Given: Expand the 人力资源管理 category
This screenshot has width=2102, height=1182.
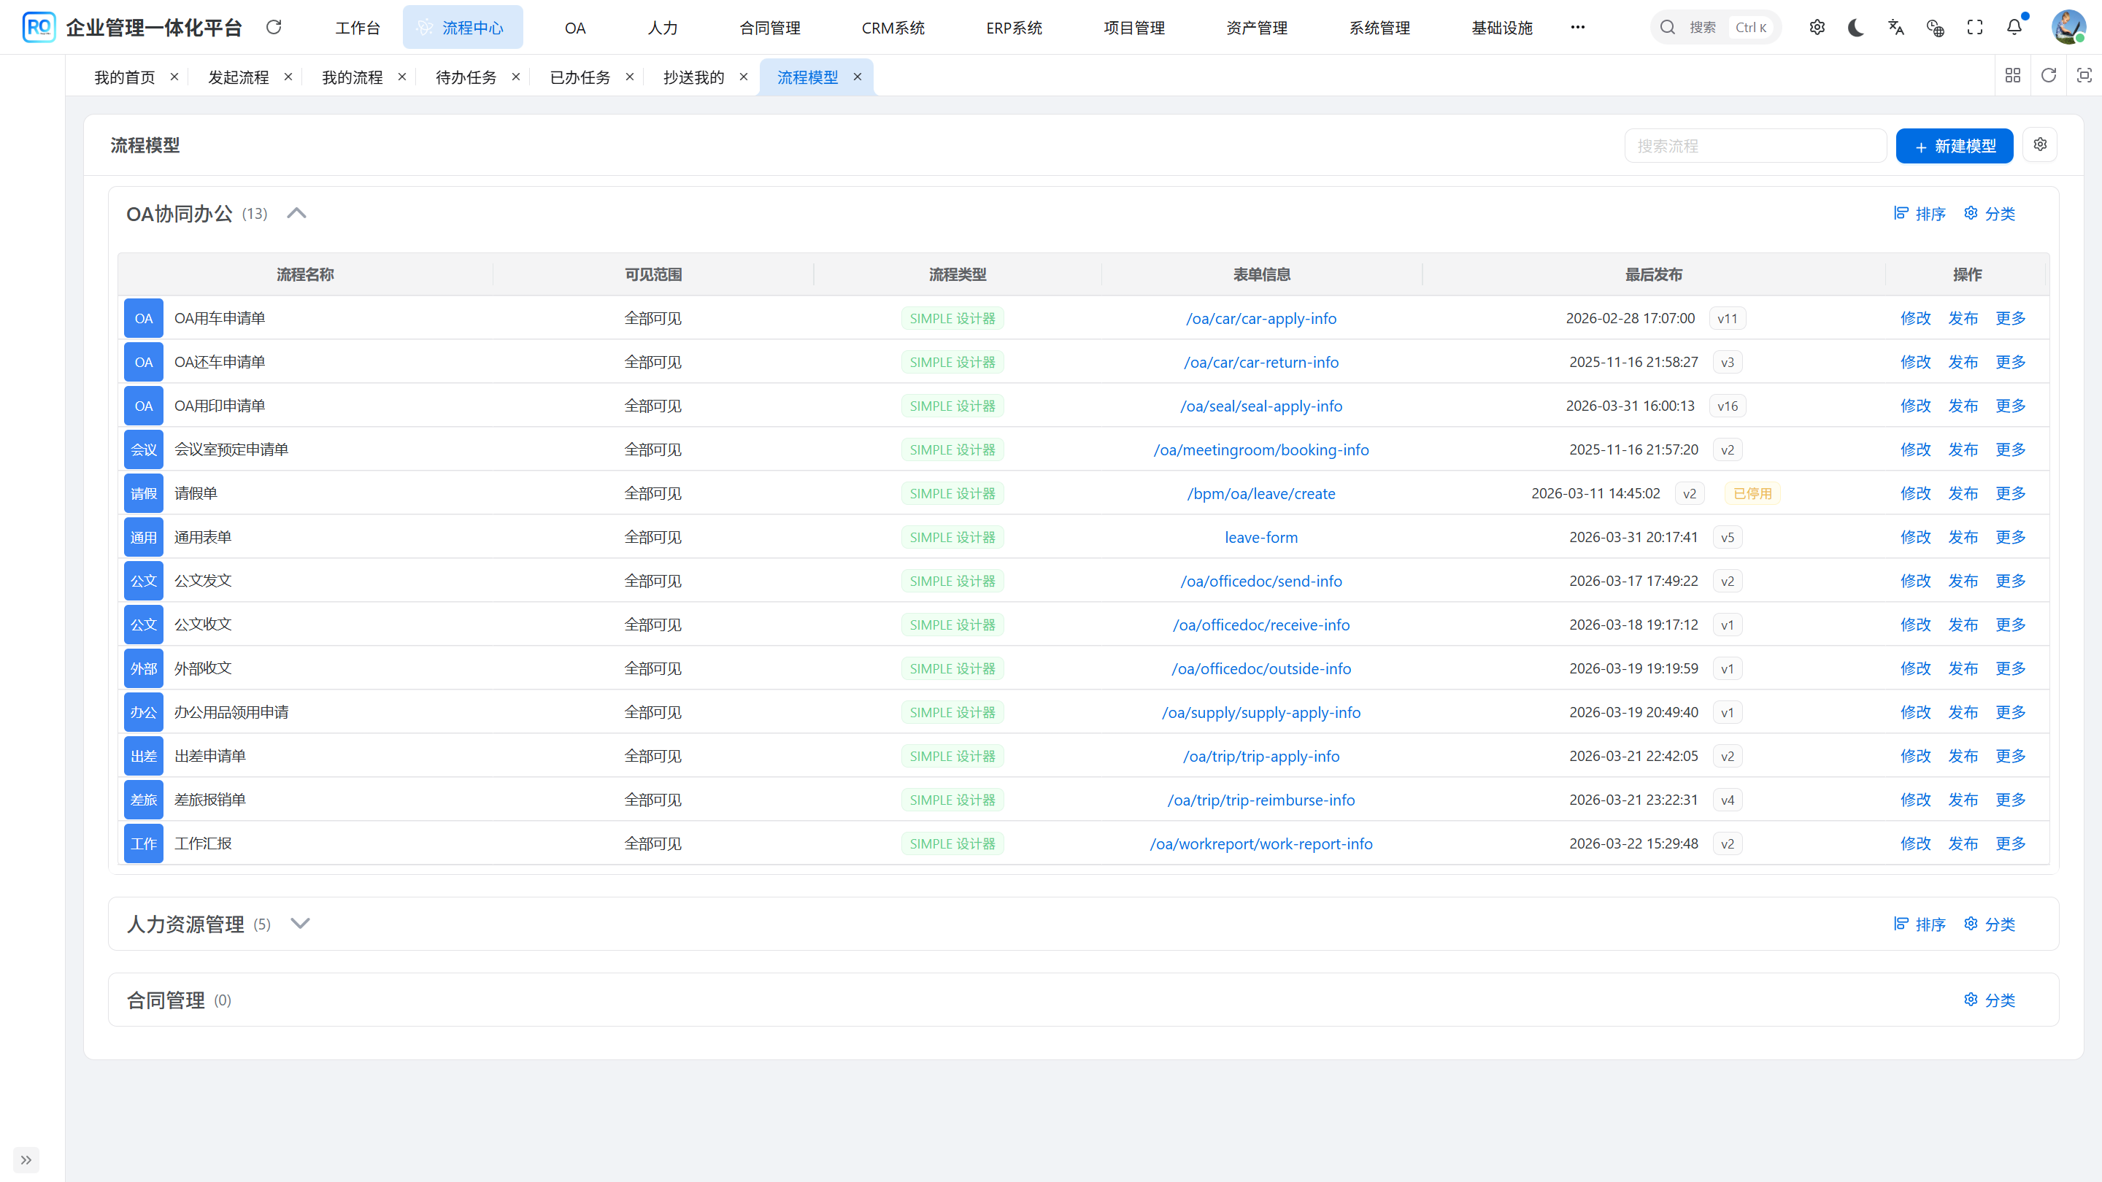Looking at the screenshot, I should click(300, 924).
